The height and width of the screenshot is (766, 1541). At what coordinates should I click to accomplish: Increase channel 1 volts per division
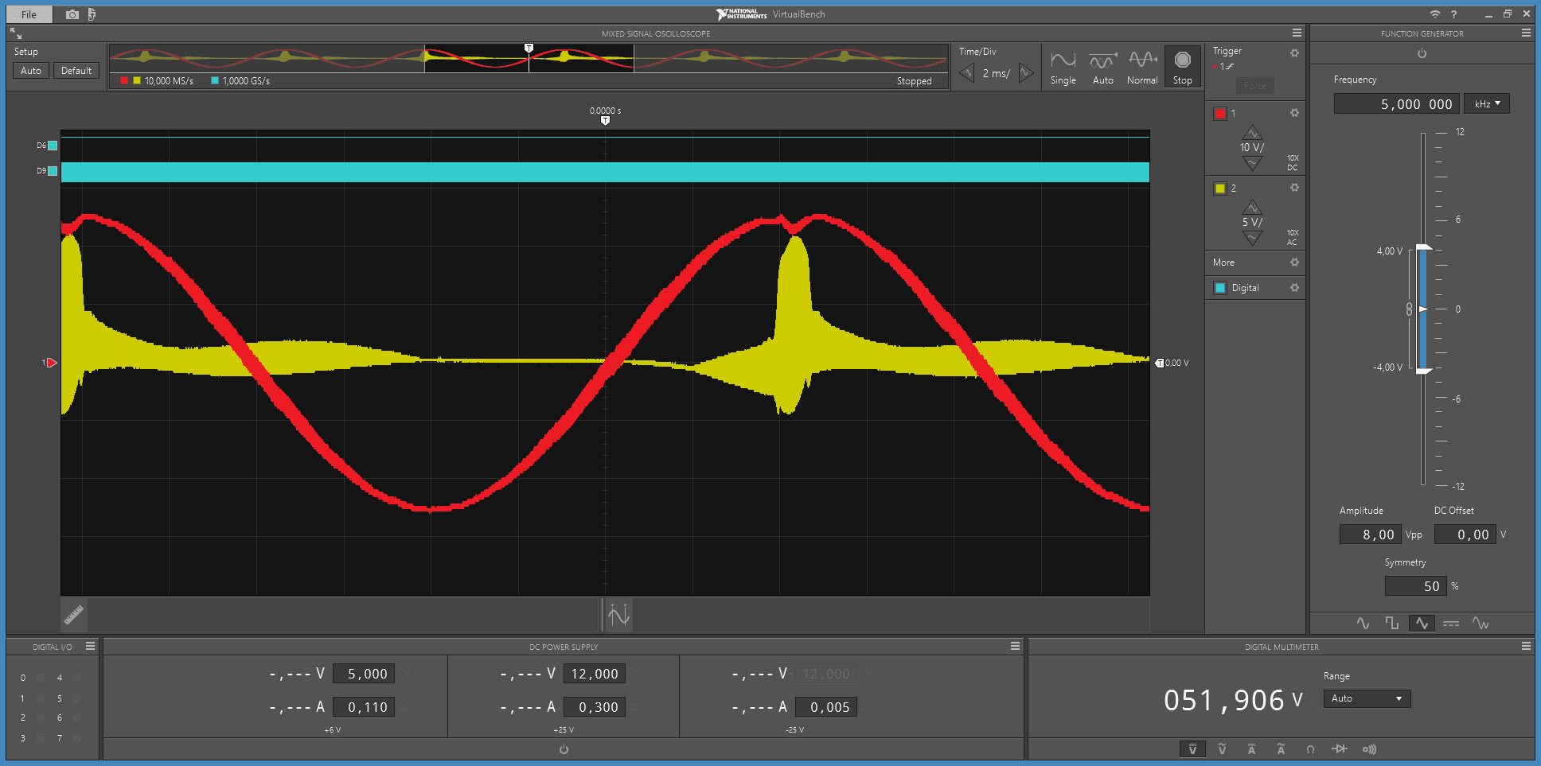click(1252, 133)
